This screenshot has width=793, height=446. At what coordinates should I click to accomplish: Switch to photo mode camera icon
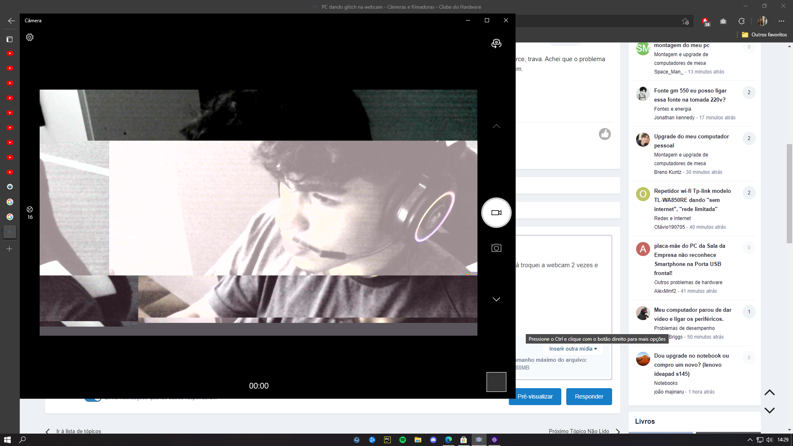(x=496, y=248)
